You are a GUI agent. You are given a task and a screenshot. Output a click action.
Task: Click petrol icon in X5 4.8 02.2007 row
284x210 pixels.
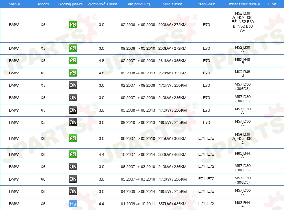[73, 61]
